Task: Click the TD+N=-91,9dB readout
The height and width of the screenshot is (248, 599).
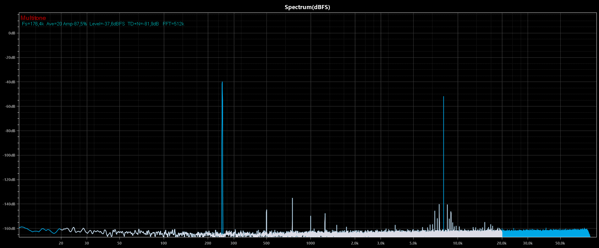Action: tap(143, 24)
